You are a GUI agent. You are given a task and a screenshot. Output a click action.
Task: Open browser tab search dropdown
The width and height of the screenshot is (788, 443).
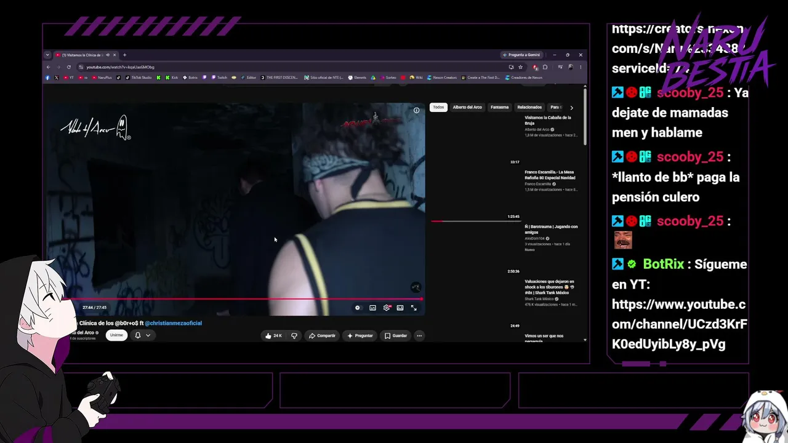click(x=47, y=55)
